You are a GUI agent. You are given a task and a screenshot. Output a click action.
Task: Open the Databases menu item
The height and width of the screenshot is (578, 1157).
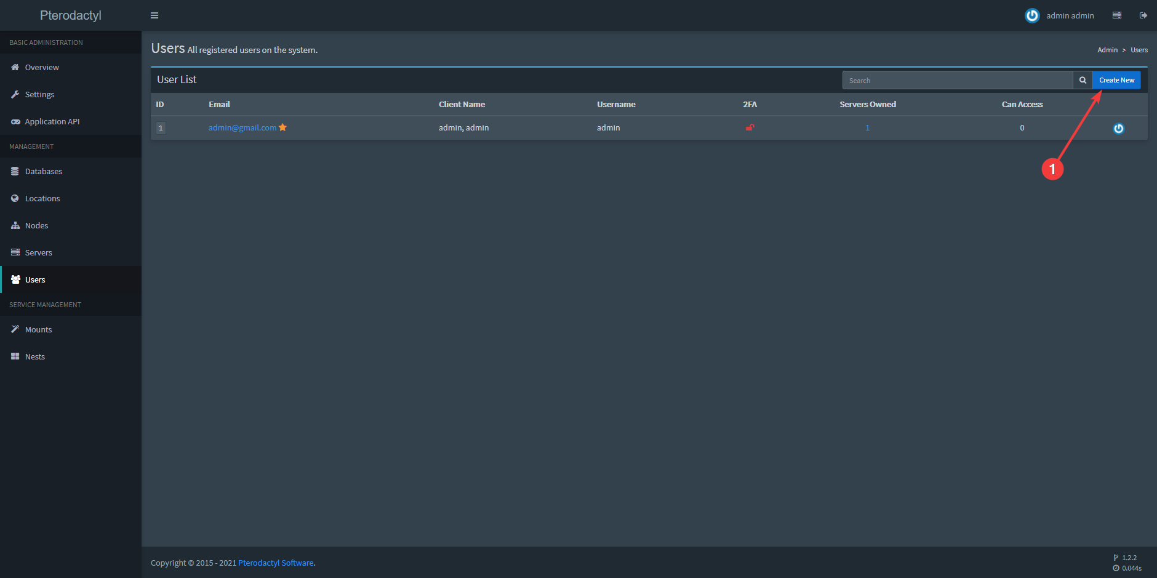(x=71, y=171)
